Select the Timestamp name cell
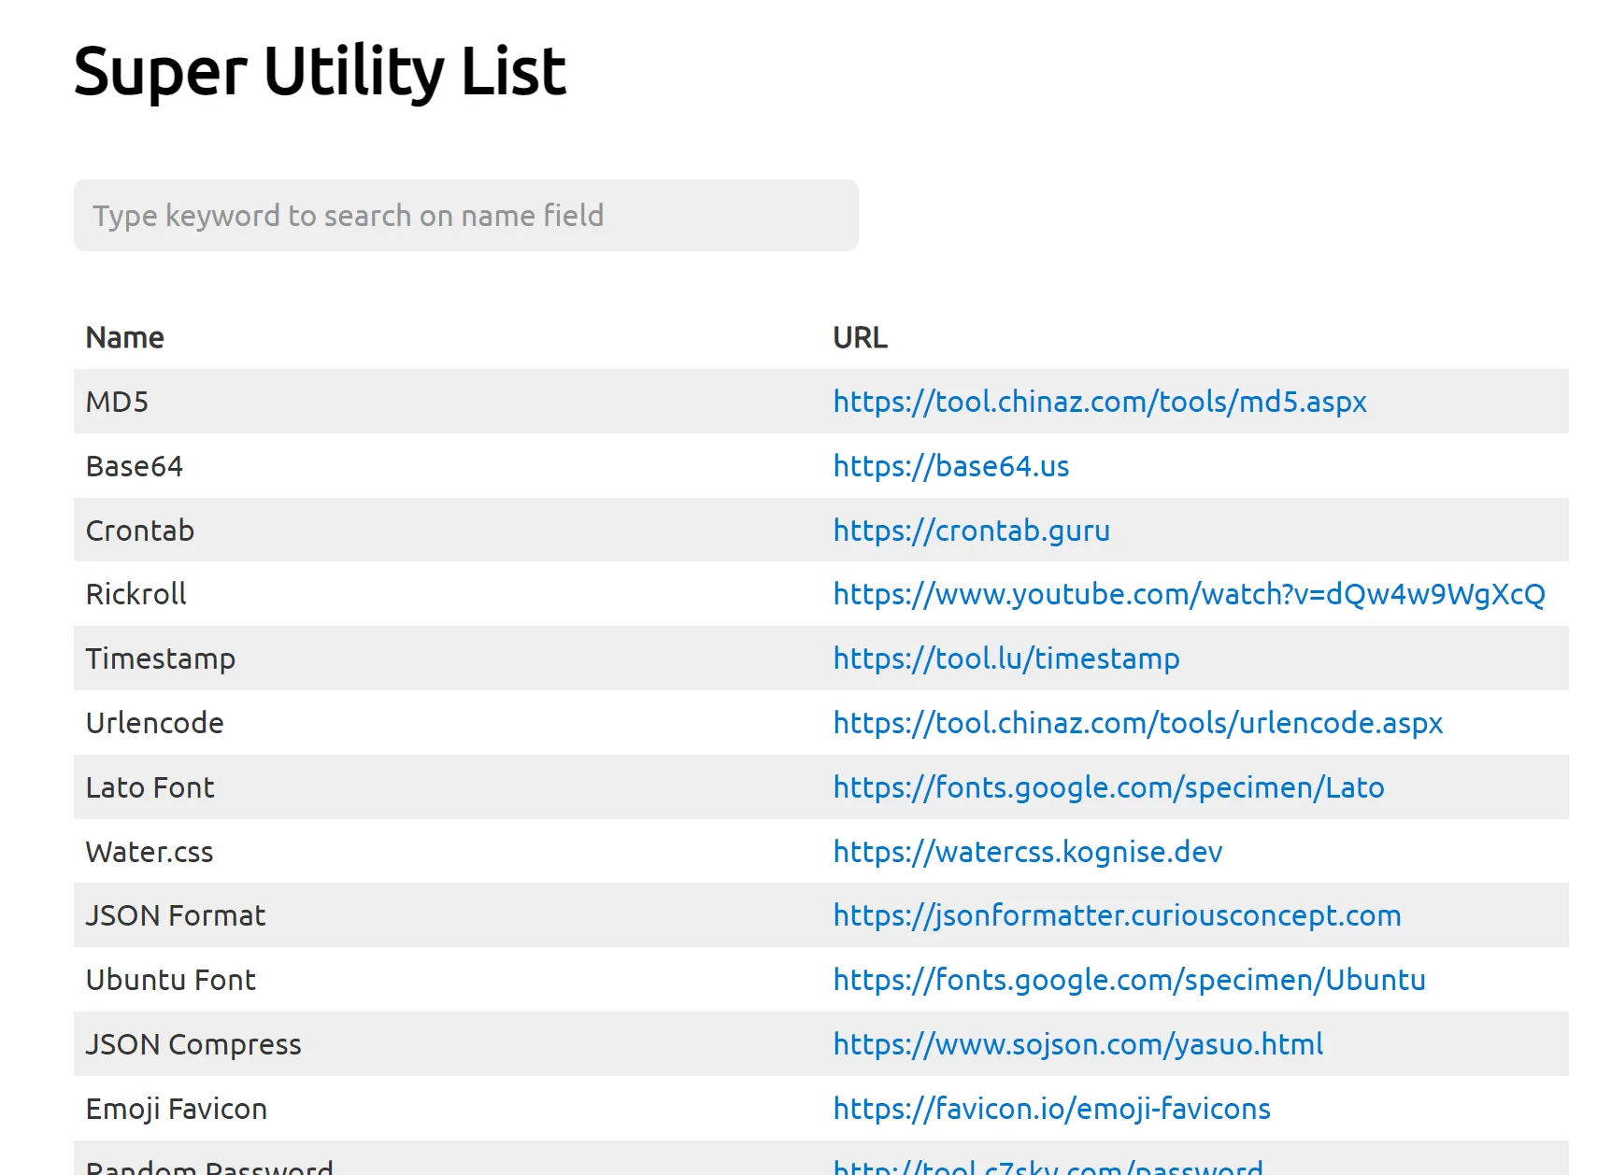This screenshot has width=1611, height=1175. point(448,658)
